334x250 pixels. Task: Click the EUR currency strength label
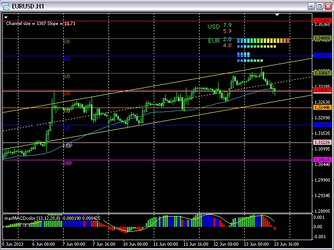coord(214,41)
